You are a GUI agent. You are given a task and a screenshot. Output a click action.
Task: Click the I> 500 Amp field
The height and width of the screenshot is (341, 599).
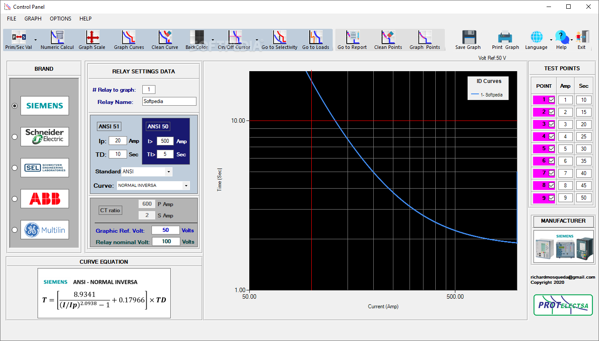tap(165, 141)
